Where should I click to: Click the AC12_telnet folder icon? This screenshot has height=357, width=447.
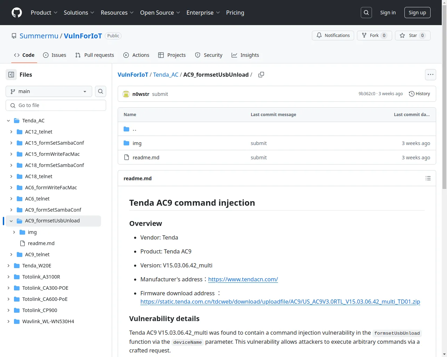tap(20, 132)
